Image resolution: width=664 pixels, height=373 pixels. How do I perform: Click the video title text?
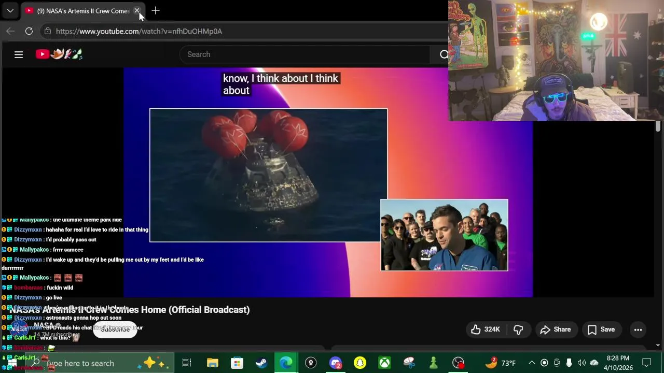pos(130,309)
